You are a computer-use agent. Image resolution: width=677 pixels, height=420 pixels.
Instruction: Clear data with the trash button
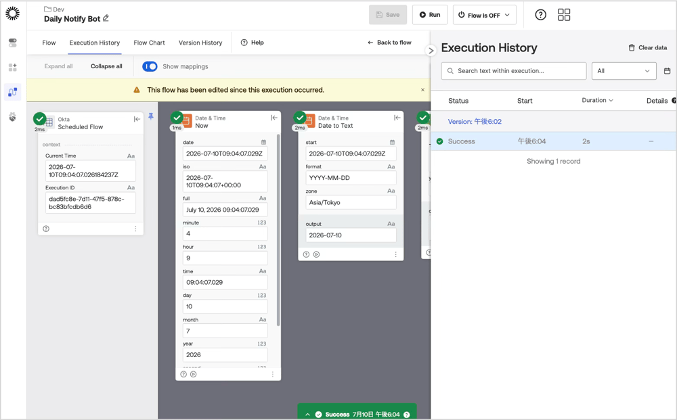click(648, 47)
